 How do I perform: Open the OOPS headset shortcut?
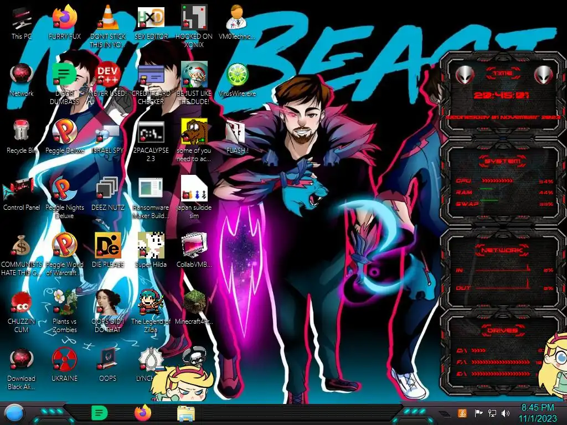point(107,360)
